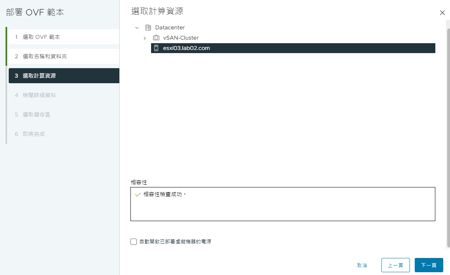Click the esxi03.lab02.com host icon
Viewport: 450px width, 275px height.
156,48
